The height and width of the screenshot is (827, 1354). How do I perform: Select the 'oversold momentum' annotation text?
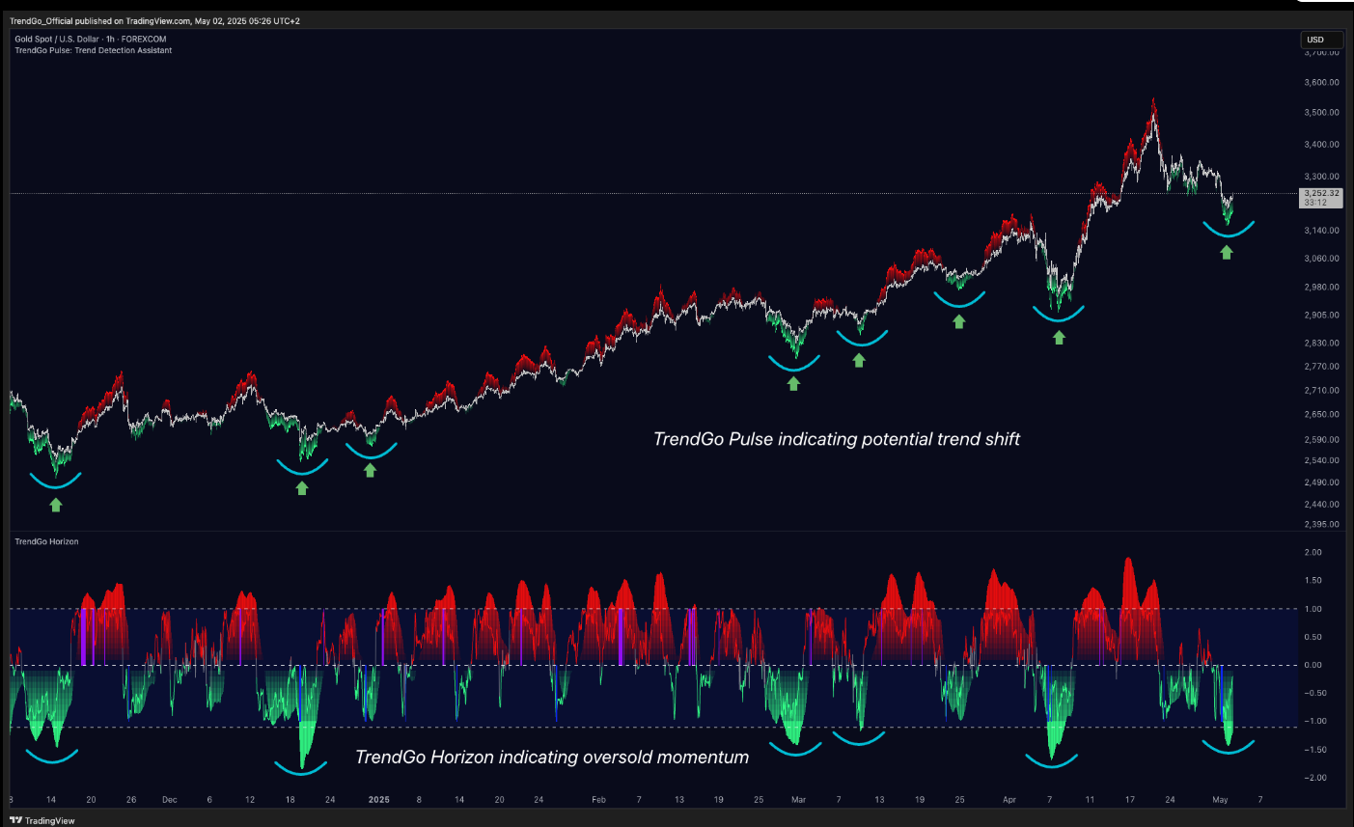(552, 758)
